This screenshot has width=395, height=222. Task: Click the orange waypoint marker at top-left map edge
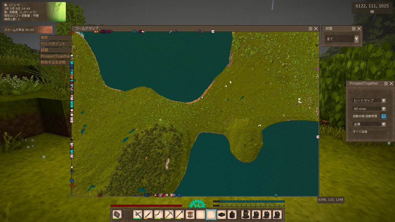click(96, 32)
